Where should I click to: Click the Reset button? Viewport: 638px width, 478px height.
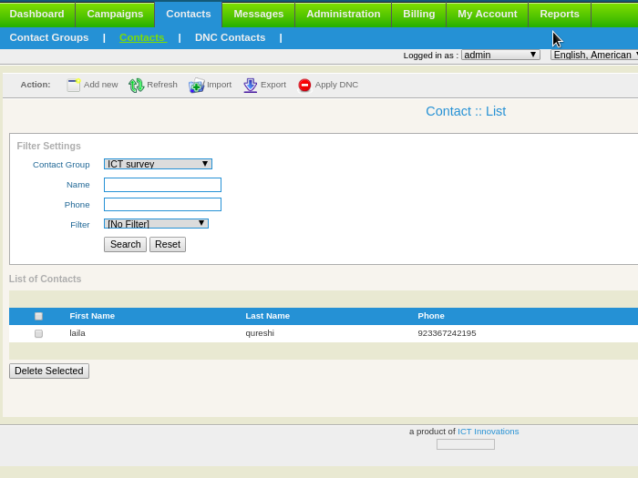click(168, 244)
